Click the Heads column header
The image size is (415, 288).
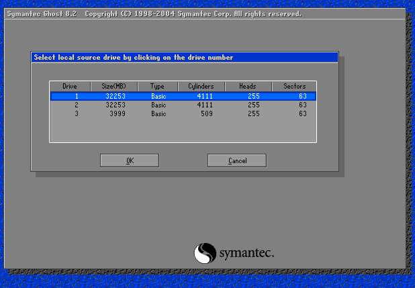(248, 87)
